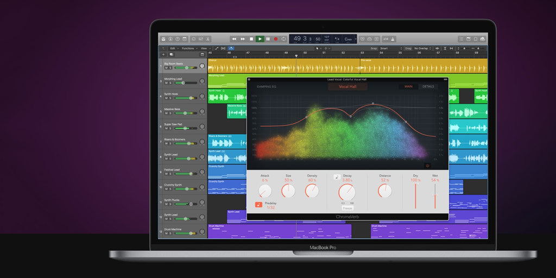Image resolution: width=556 pixels, height=278 pixels.
Task: Select the Chorus region on Big Room Beats
Action: tap(283, 66)
